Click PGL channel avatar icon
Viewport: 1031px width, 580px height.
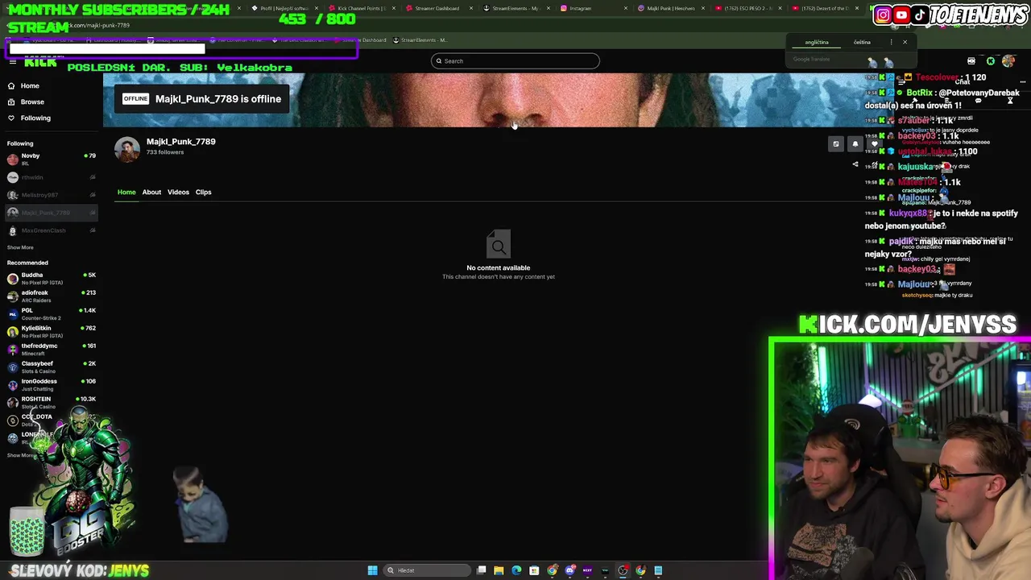pyautogui.click(x=12, y=313)
